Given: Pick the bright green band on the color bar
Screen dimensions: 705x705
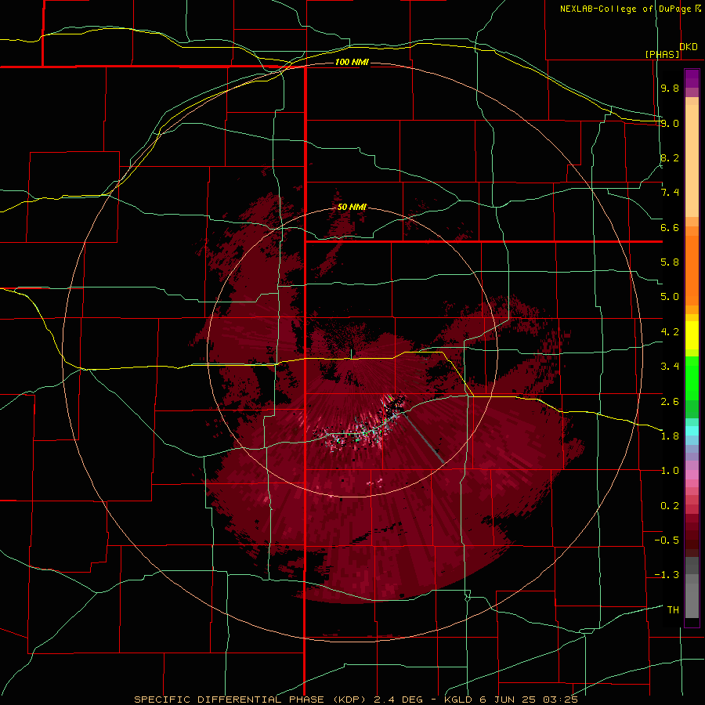Looking at the screenshot, I should (692, 380).
